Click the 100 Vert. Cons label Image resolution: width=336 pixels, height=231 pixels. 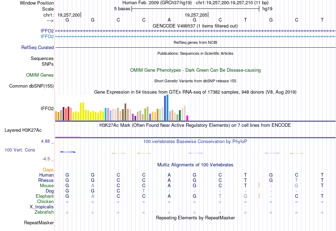click(20, 150)
